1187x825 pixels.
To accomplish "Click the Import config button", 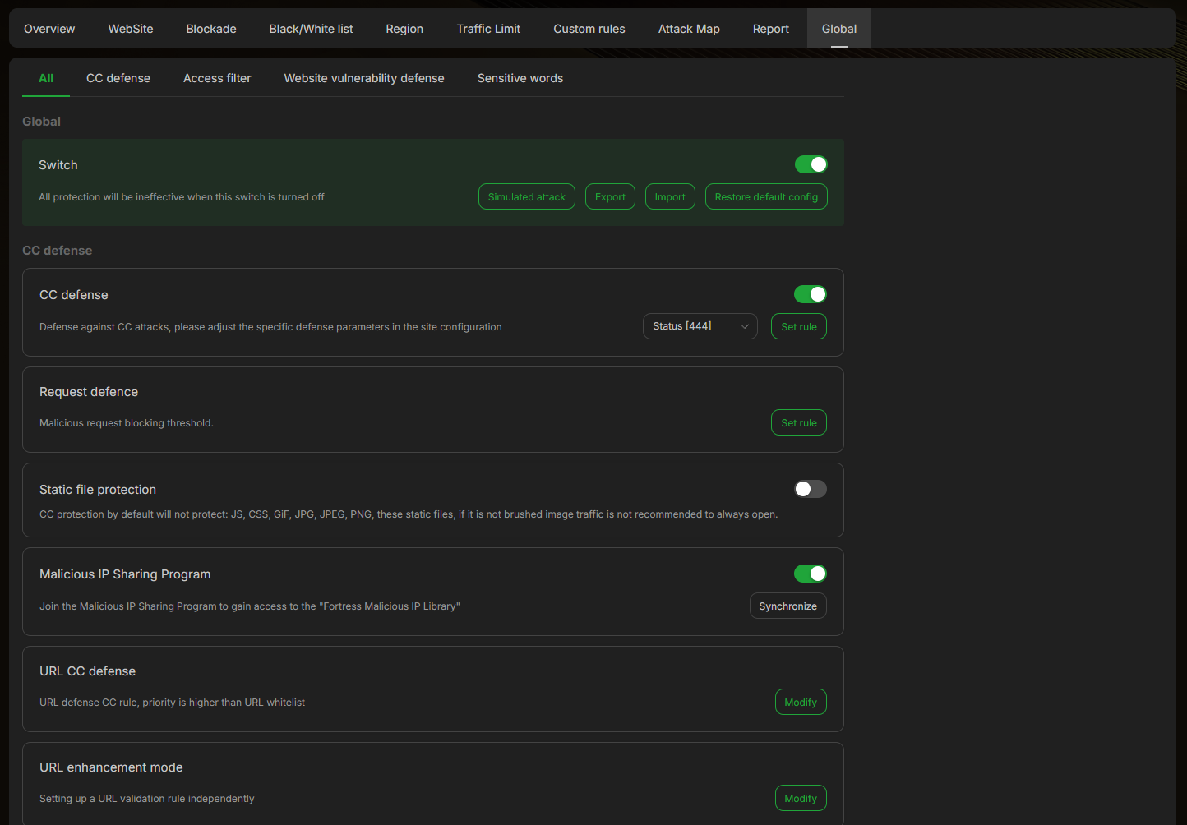I will coord(670,197).
